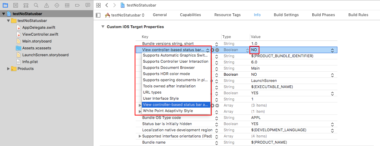This screenshot has height=146, width=380.
Task: Open the Report navigator
Action: 88,5
